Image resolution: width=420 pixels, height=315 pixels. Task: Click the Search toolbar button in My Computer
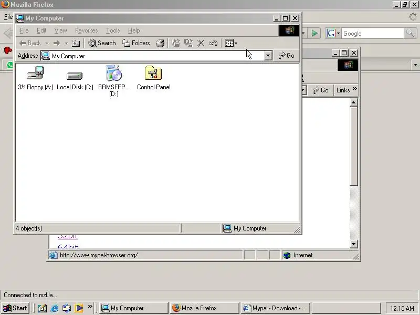tap(102, 43)
